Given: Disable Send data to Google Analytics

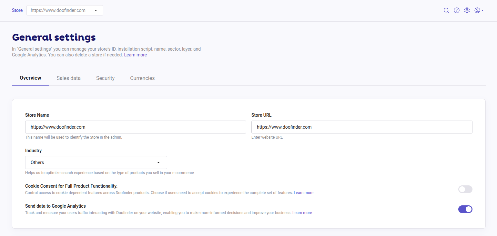Looking at the screenshot, I should 465,209.
